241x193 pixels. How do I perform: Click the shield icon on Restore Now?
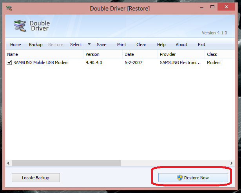(x=180, y=178)
